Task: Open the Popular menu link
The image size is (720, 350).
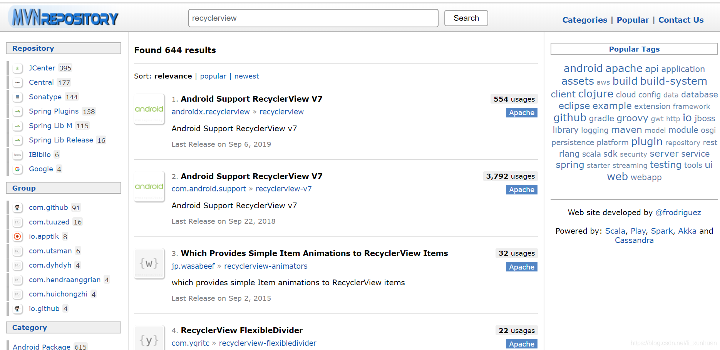Action: [633, 20]
